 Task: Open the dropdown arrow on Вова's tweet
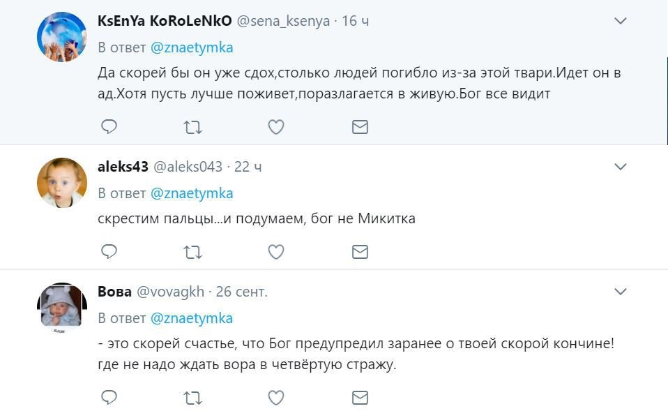(620, 291)
